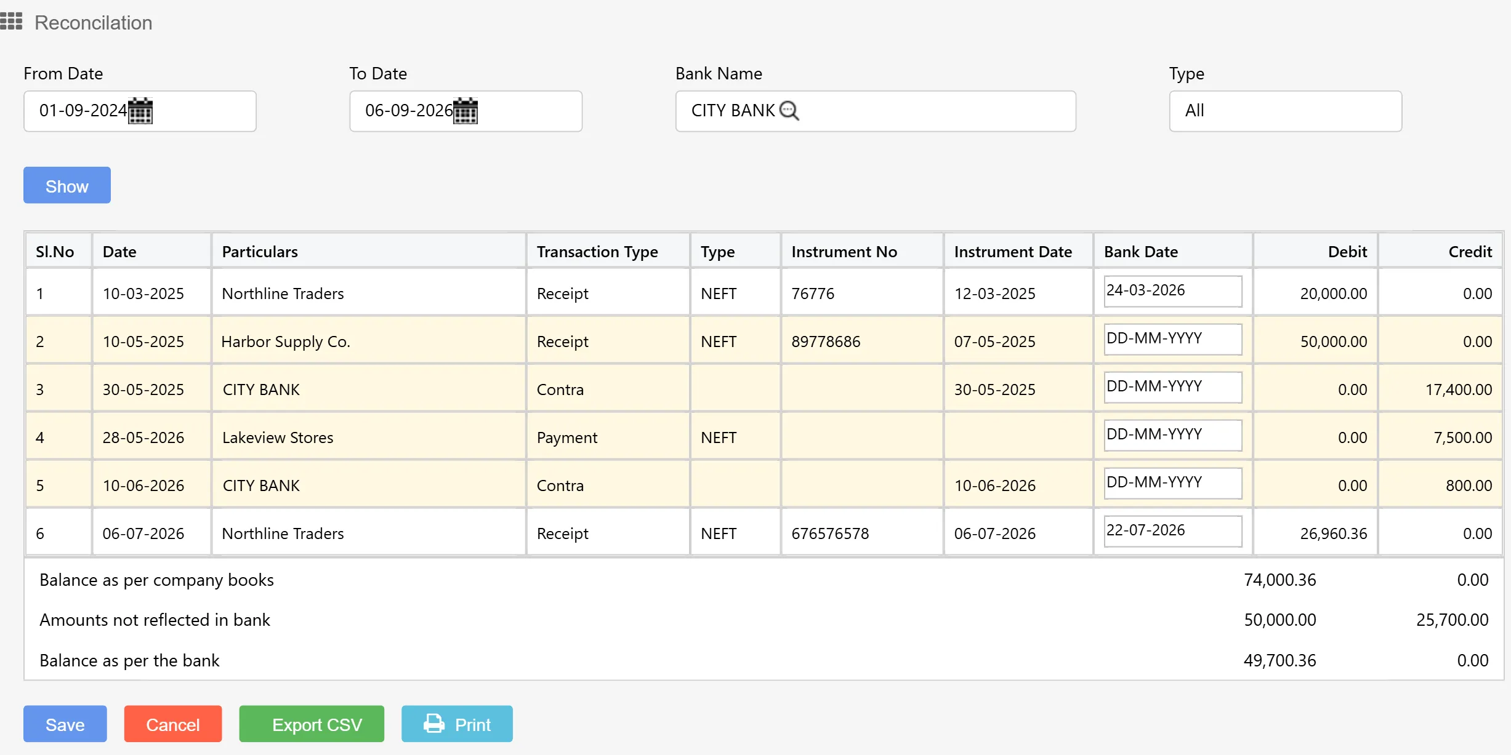Select Harbor Supply Co. particulars cell
Image resolution: width=1511 pixels, height=755 pixels.
point(368,341)
